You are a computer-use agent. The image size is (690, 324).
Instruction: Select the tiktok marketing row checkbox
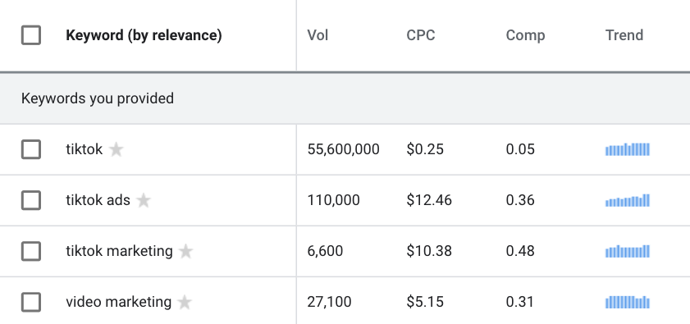[31, 251]
